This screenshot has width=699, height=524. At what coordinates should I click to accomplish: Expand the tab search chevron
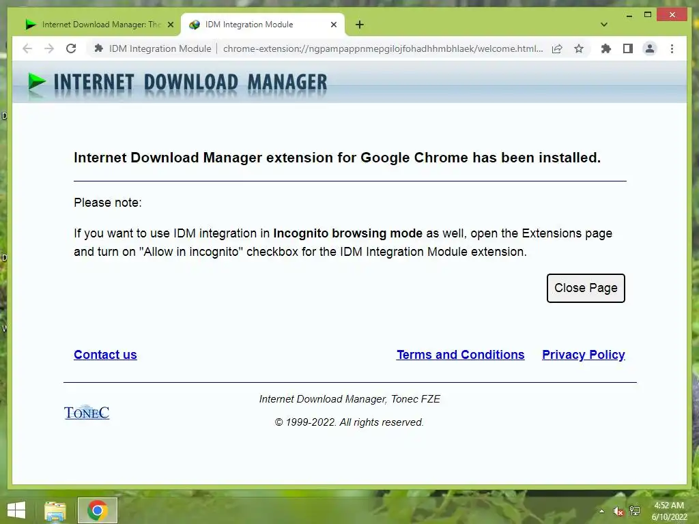coord(603,25)
